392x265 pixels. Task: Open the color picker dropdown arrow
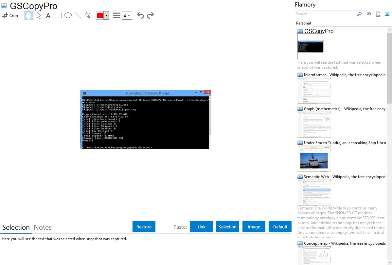tap(106, 15)
